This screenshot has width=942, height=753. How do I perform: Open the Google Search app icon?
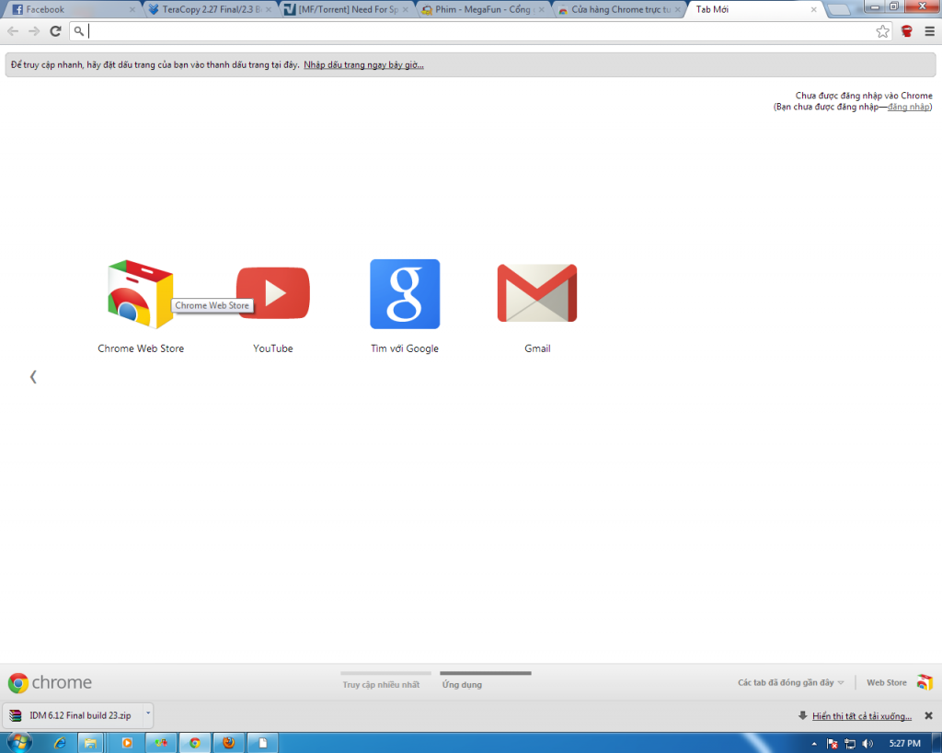[x=405, y=294]
